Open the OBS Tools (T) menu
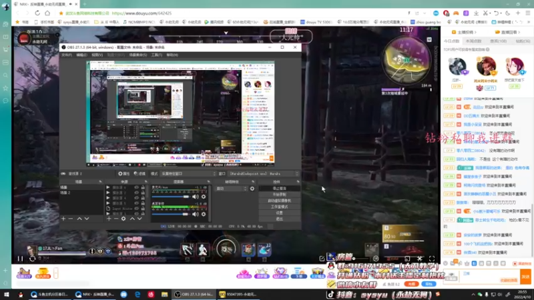The height and width of the screenshot is (300, 534). coord(157,55)
